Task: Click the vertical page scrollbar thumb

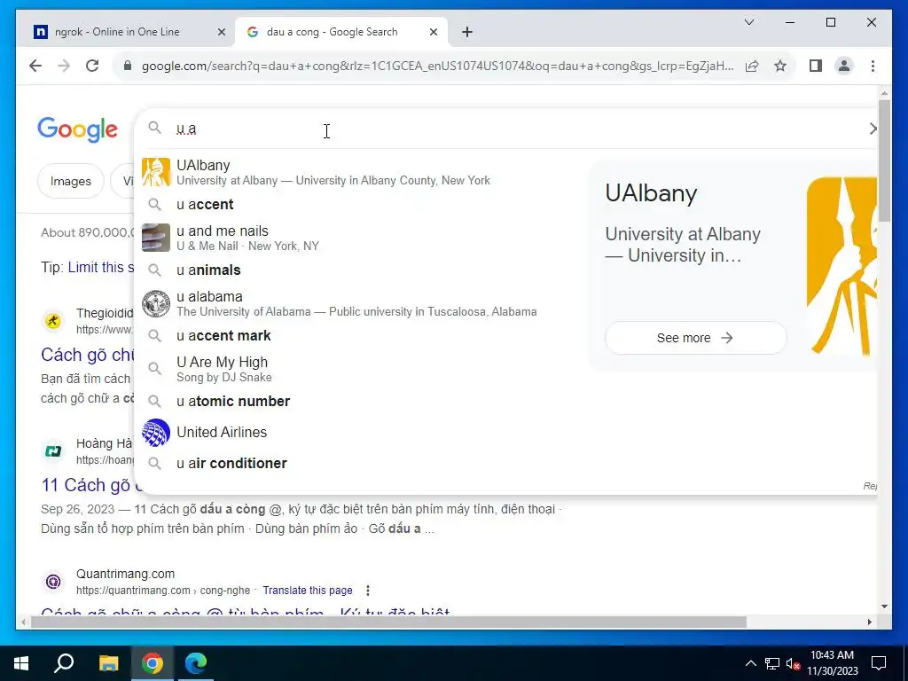Action: [x=884, y=160]
